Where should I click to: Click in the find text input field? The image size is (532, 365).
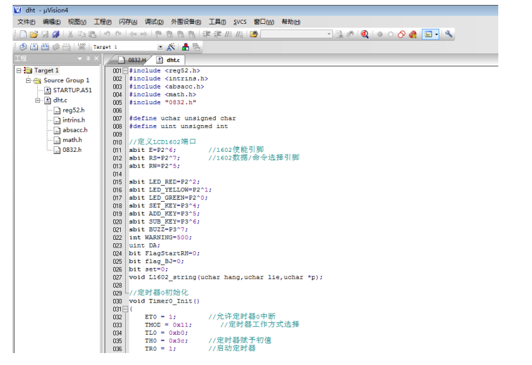294,34
